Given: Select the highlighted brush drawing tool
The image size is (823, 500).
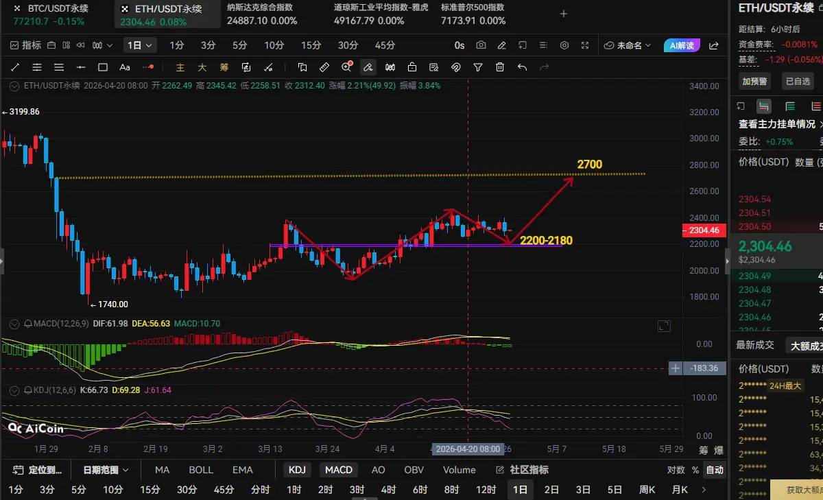Looking at the screenshot, I should point(368,67).
